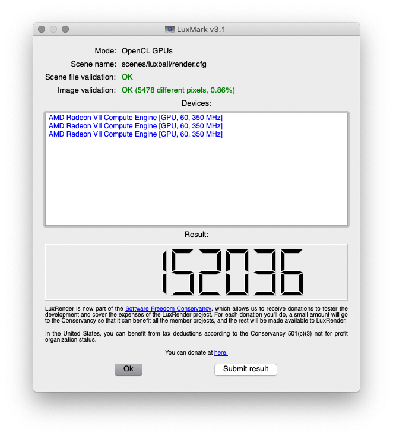
Task: Follow the donate "here." link
Action: point(221,353)
